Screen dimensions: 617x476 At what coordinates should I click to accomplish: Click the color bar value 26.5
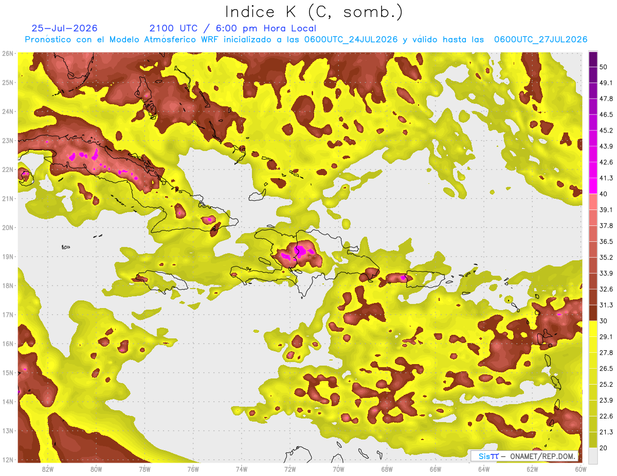[606, 369]
